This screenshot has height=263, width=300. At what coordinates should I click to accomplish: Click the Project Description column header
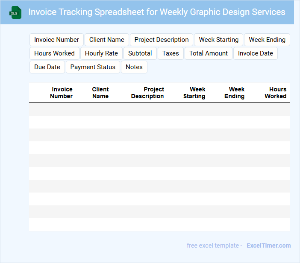pyautogui.click(x=147, y=93)
